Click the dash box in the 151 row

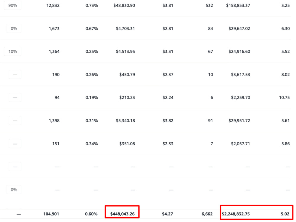tap(15, 144)
